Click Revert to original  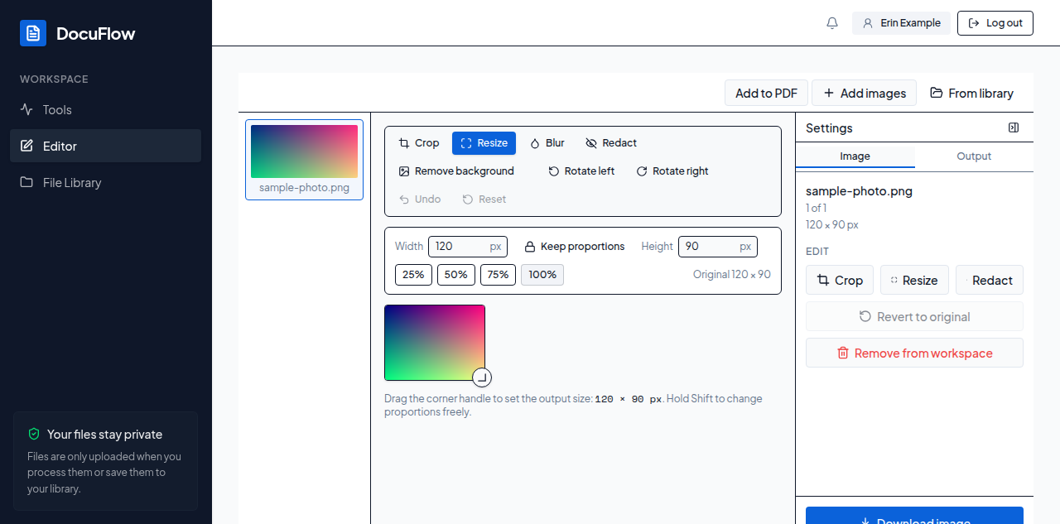click(914, 316)
